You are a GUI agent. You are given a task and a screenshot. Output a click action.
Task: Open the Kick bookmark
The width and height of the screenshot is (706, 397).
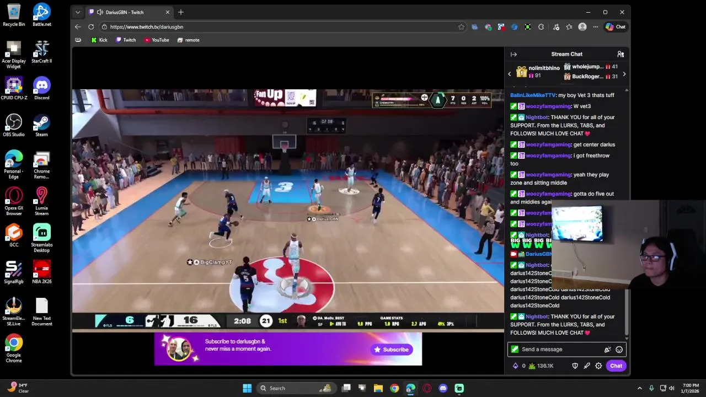(x=99, y=40)
